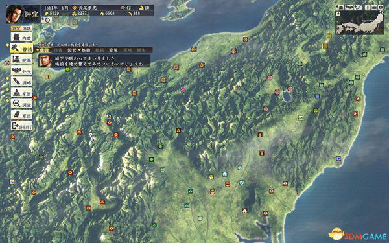Click the Japan overview minimap

click(x=360, y=23)
